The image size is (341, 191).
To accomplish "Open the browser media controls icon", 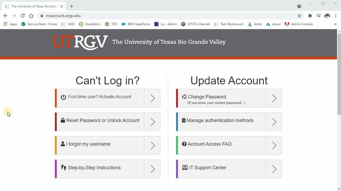I will (318, 16).
